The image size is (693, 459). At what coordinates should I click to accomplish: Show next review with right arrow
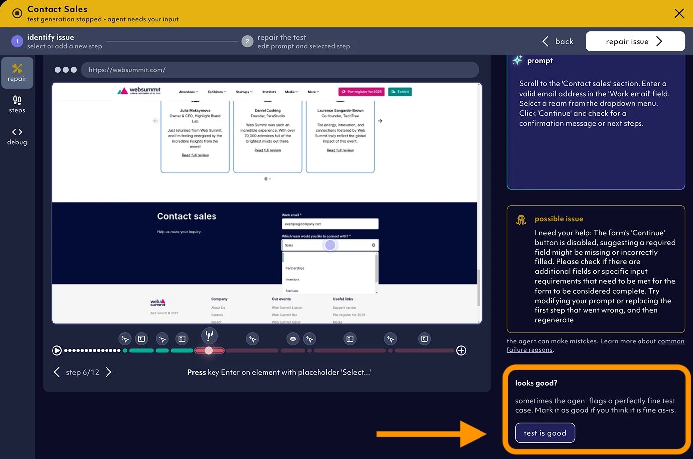click(380, 121)
